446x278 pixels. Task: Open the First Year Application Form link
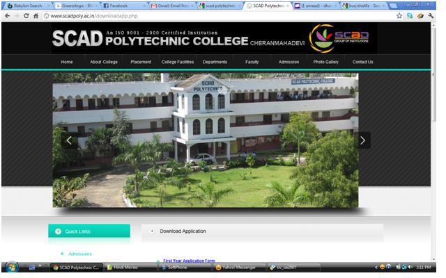[x=189, y=261]
